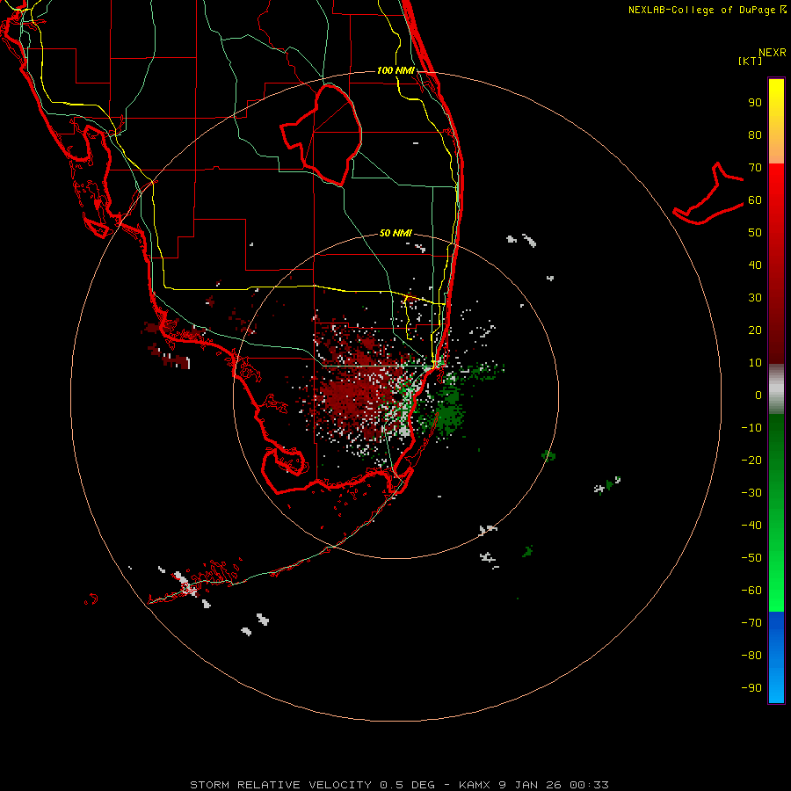The height and width of the screenshot is (791, 791).
Task: Click the -40 scale label
Action: pos(751,526)
